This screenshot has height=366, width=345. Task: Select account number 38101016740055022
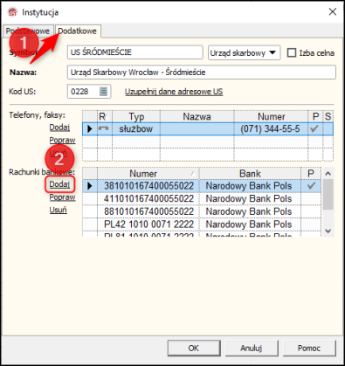pos(148,186)
